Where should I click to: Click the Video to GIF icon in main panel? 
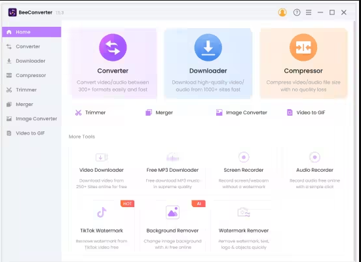coord(290,112)
